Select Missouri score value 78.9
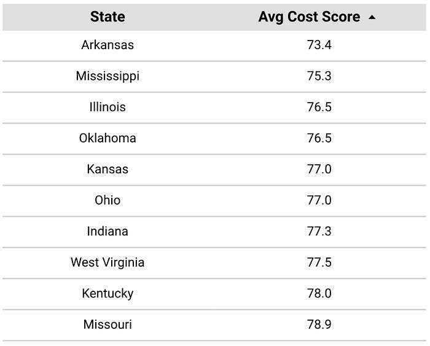 [319, 324]
